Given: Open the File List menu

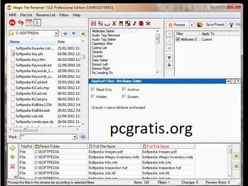Looking at the screenshot, I should [x=26, y=15].
